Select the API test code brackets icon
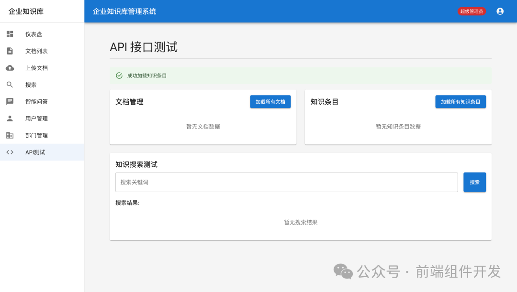The width and height of the screenshot is (517, 292). click(10, 152)
